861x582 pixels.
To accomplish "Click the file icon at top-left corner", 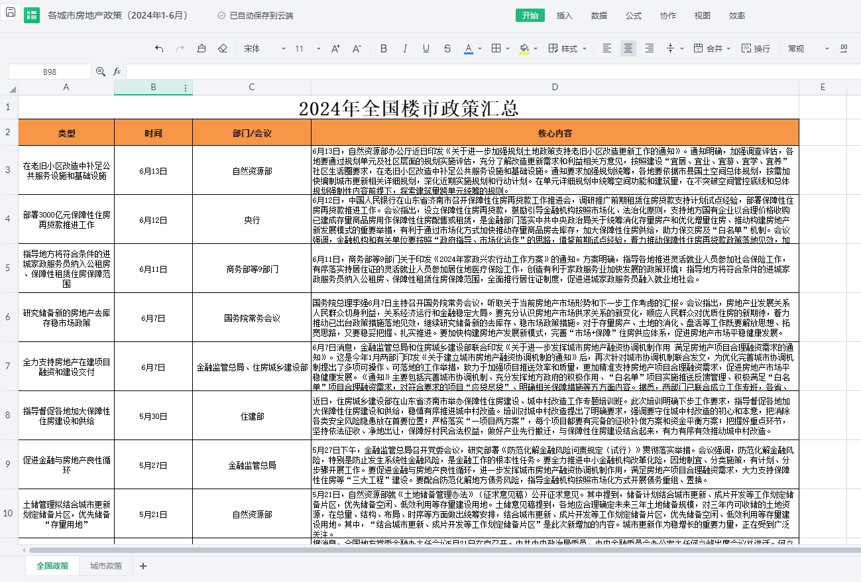I will [11, 13].
